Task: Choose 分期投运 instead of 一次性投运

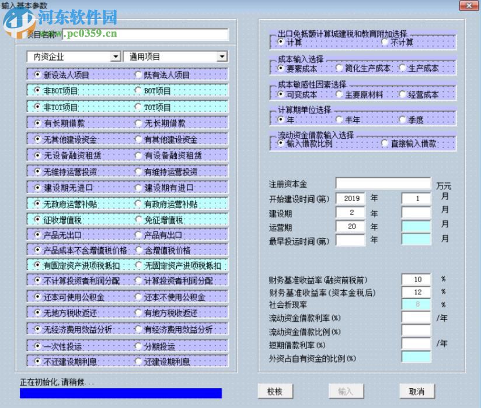Action: click(x=138, y=346)
